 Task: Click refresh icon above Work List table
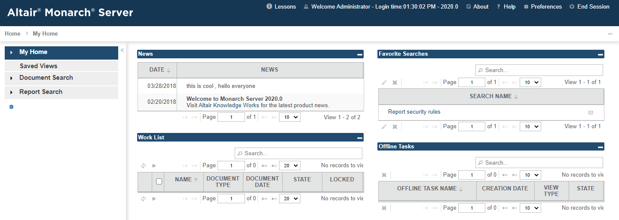(x=144, y=166)
